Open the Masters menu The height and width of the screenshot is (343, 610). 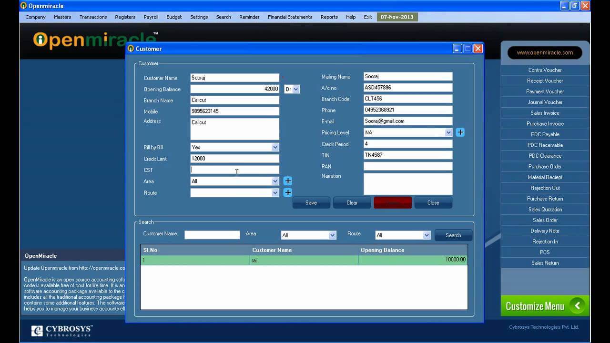tap(62, 17)
